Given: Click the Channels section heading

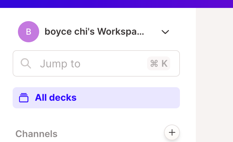Looking at the screenshot, I should (x=37, y=134).
